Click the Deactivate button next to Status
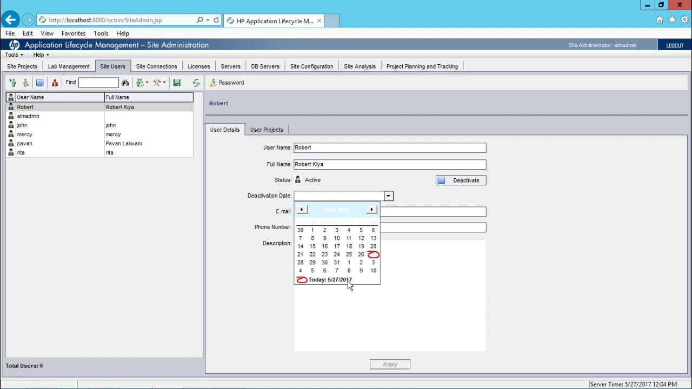The image size is (692, 389). 461,180
